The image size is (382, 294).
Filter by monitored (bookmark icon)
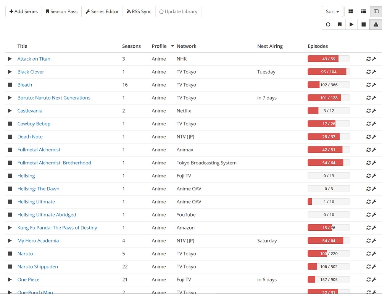[x=340, y=24]
